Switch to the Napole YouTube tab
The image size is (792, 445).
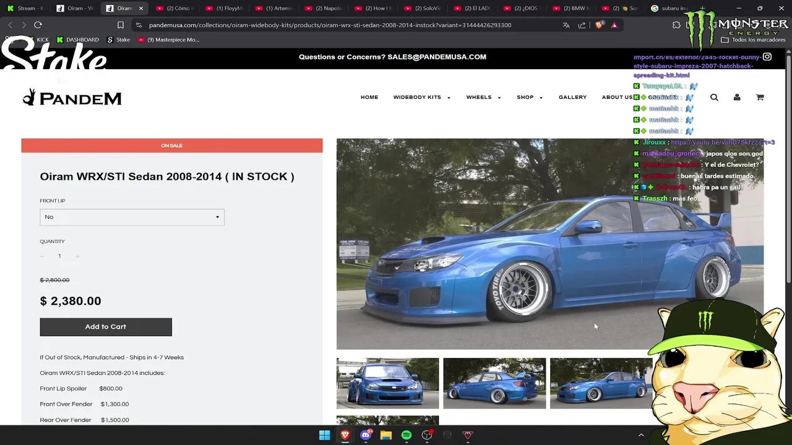322,9
